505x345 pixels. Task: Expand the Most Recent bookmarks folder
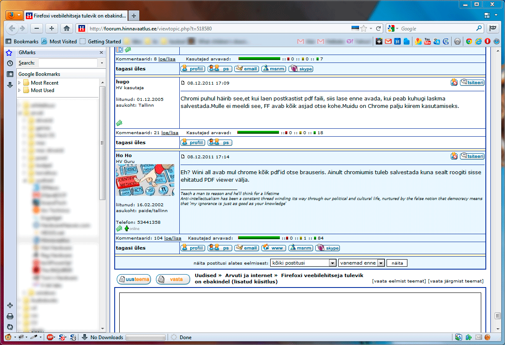[x=20, y=83]
